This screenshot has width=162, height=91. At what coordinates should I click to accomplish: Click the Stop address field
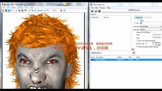tap(151, 38)
